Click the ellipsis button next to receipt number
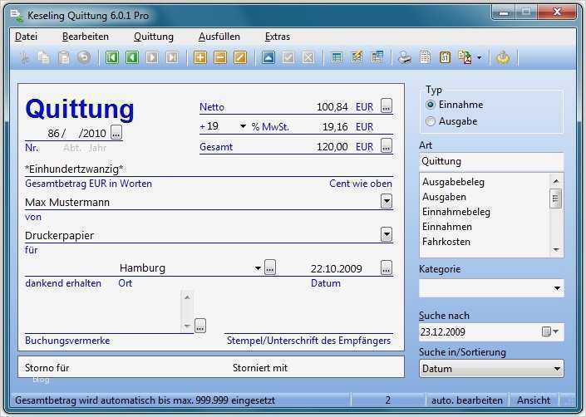586x417 pixels. (x=116, y=132)
